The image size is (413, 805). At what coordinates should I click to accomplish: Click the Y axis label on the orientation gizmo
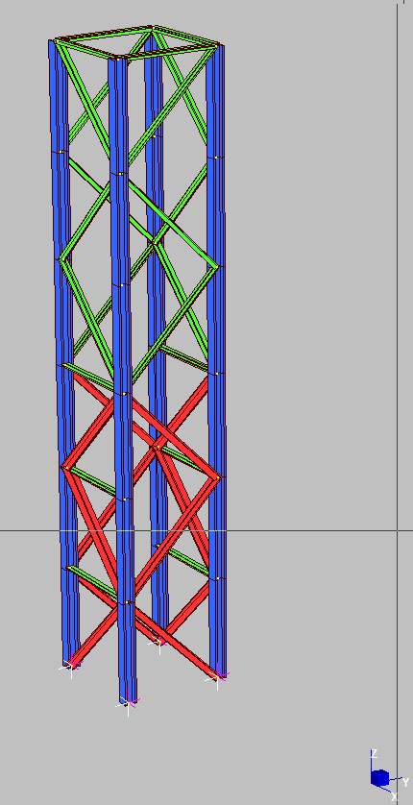(x=405, y=782)
